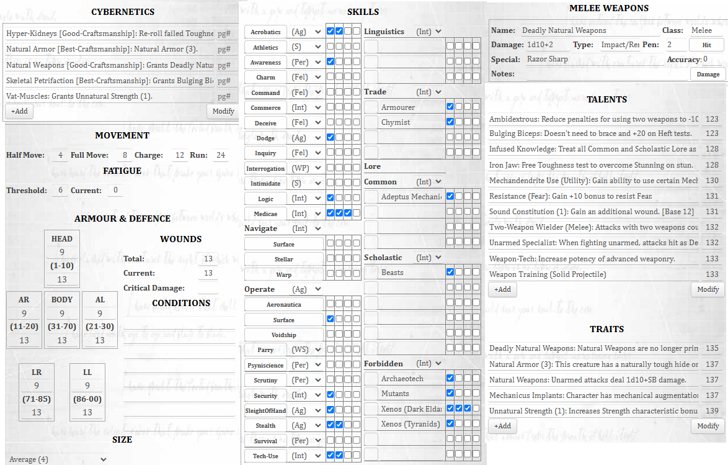
Task: Add a new cybernetics entry
Action: (19, 111)
